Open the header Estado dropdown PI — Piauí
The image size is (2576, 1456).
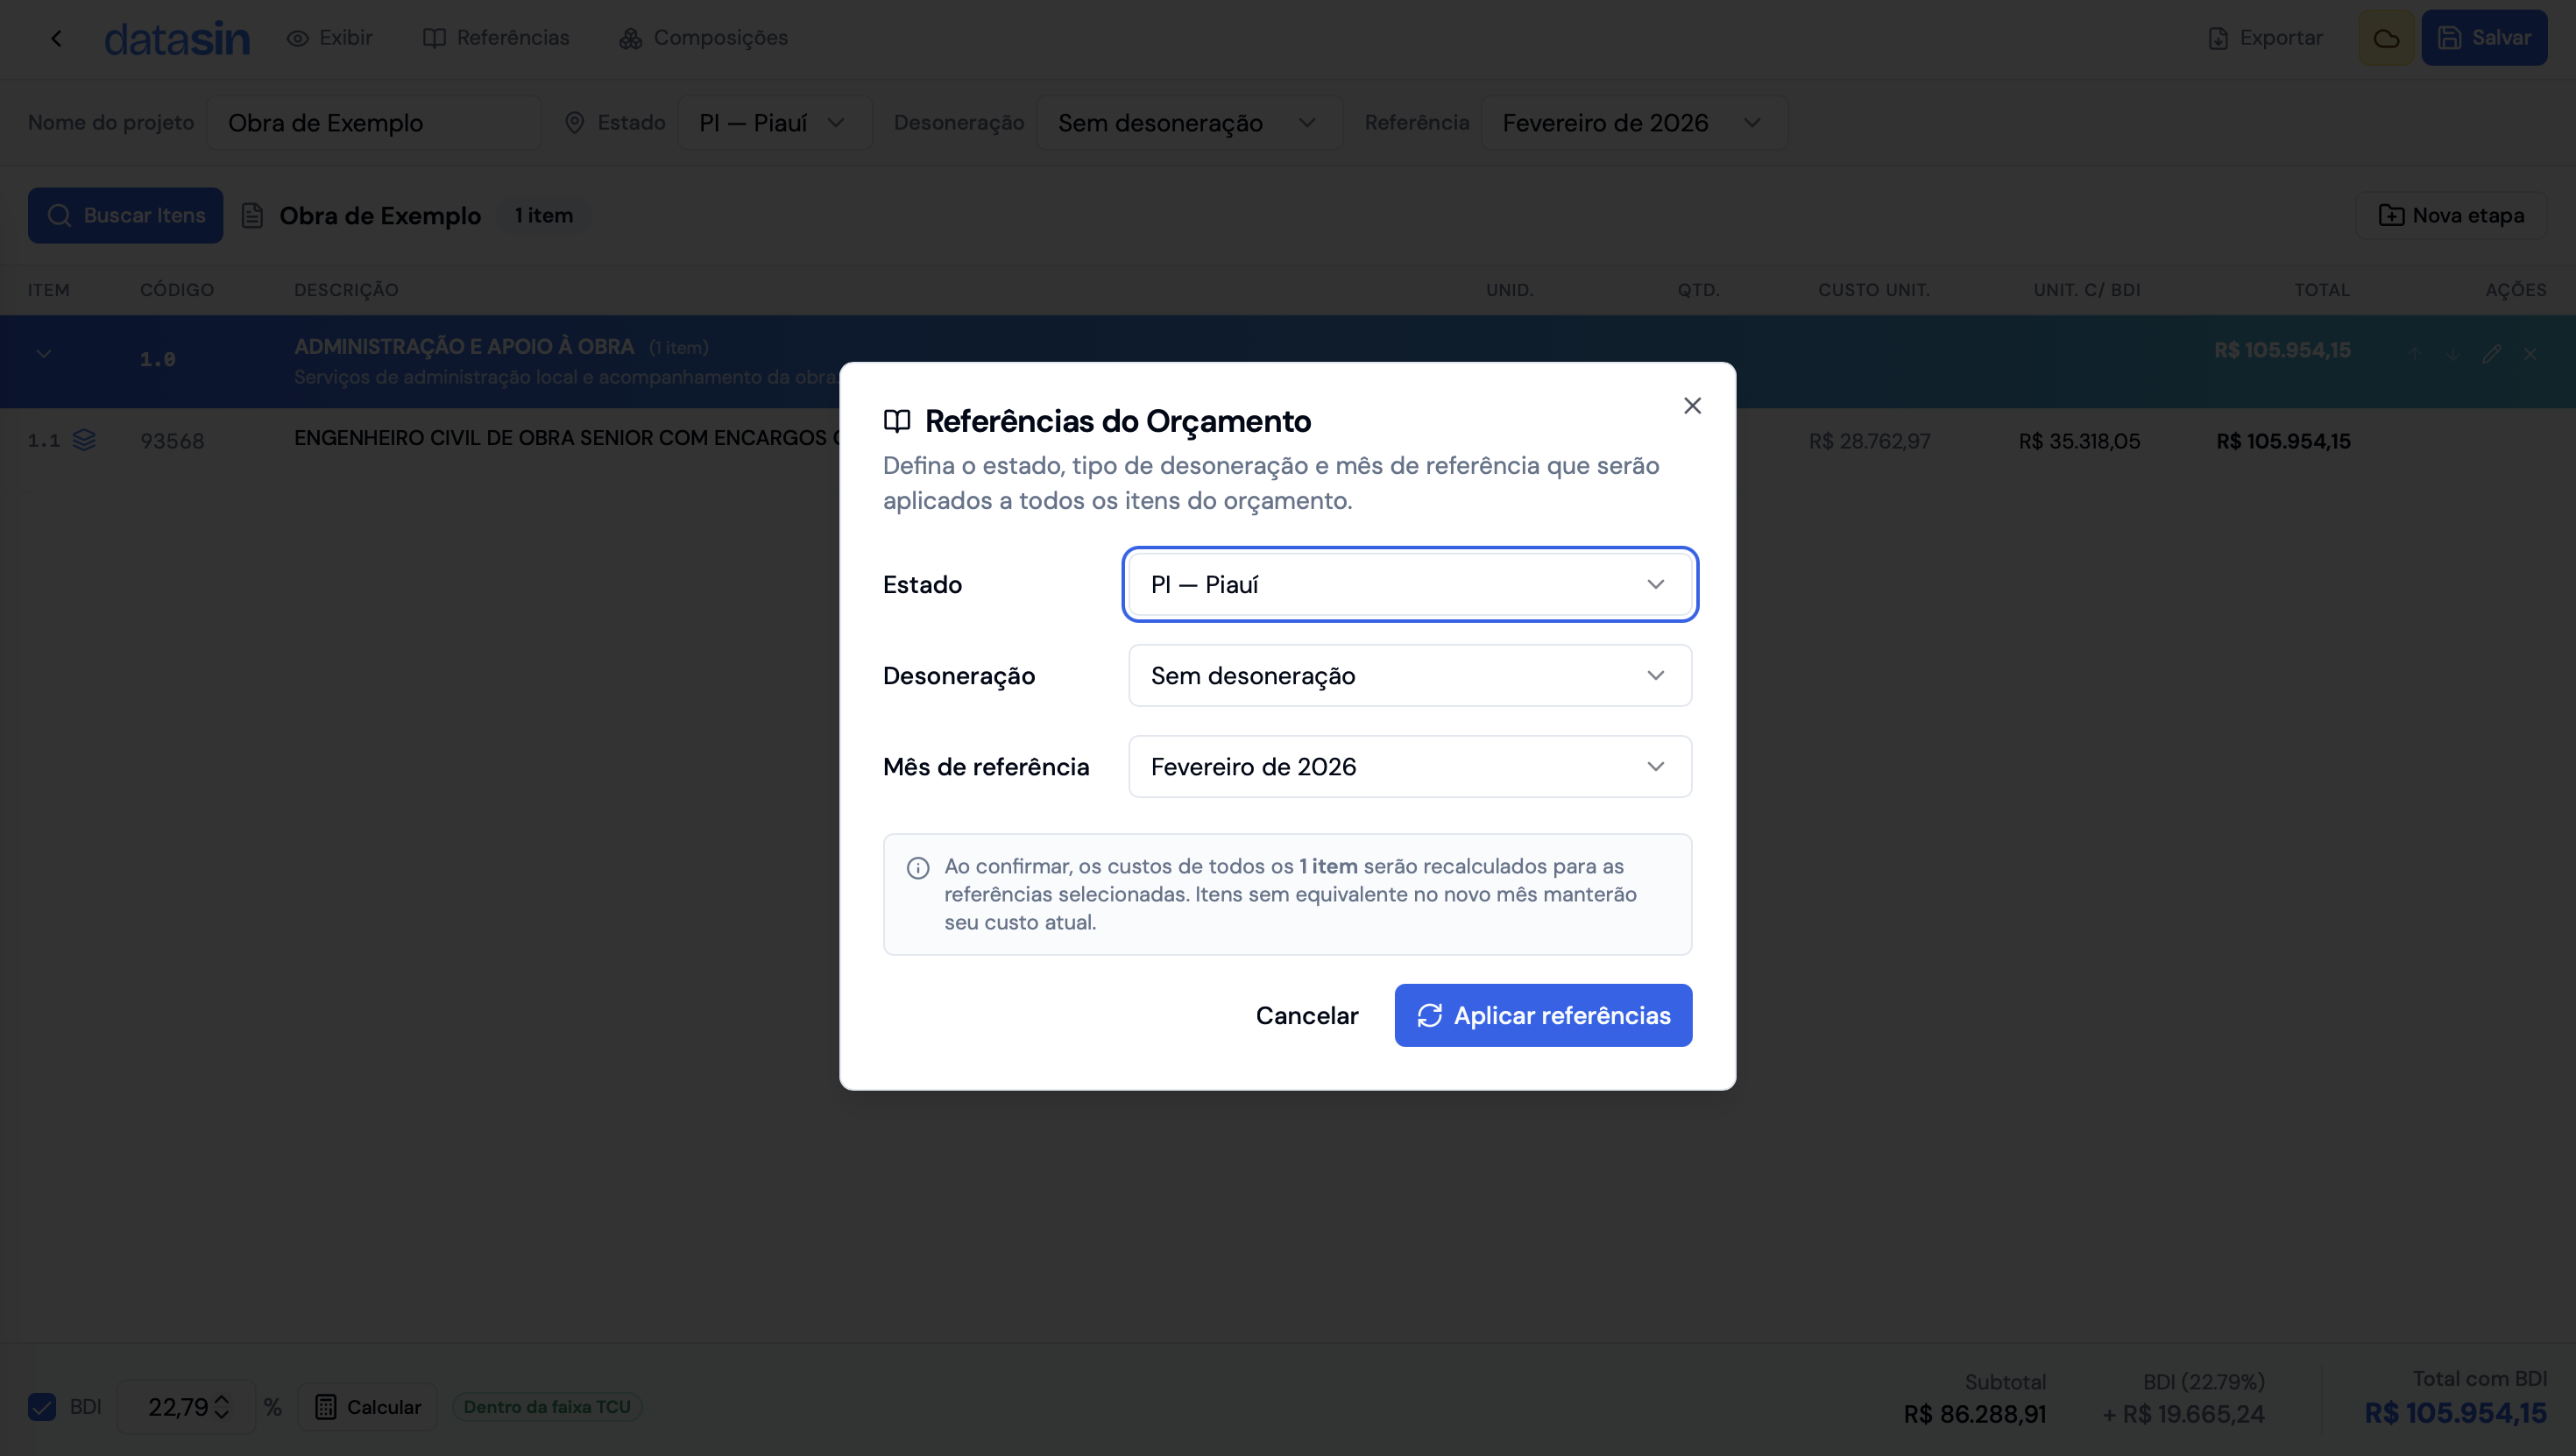pos(775,123)
